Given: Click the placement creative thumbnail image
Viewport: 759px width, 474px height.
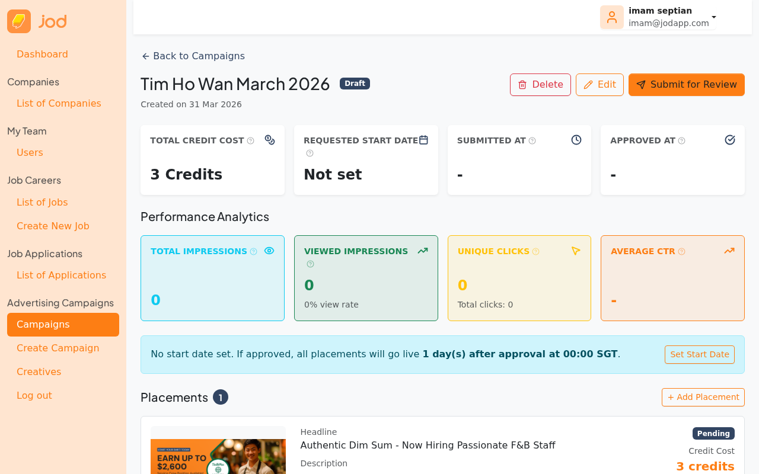Looking at the screenshot, I should 218,455.
